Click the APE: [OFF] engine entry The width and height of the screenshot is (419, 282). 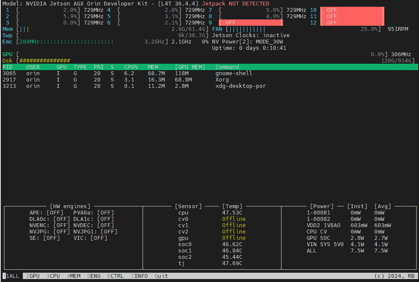click(46, 213)
